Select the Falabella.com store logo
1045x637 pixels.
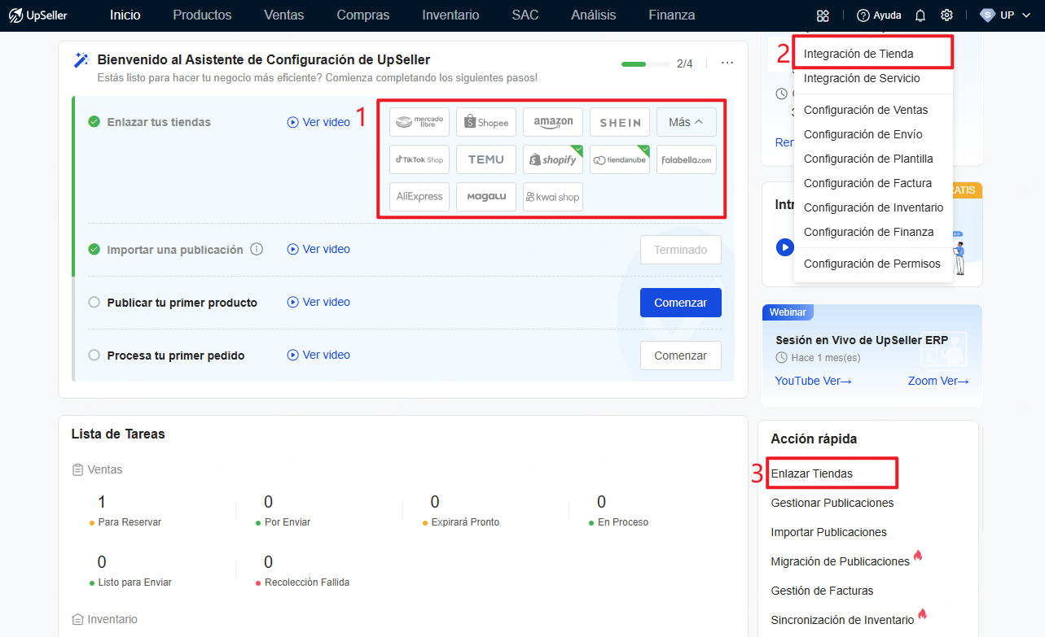coord(687,159)
